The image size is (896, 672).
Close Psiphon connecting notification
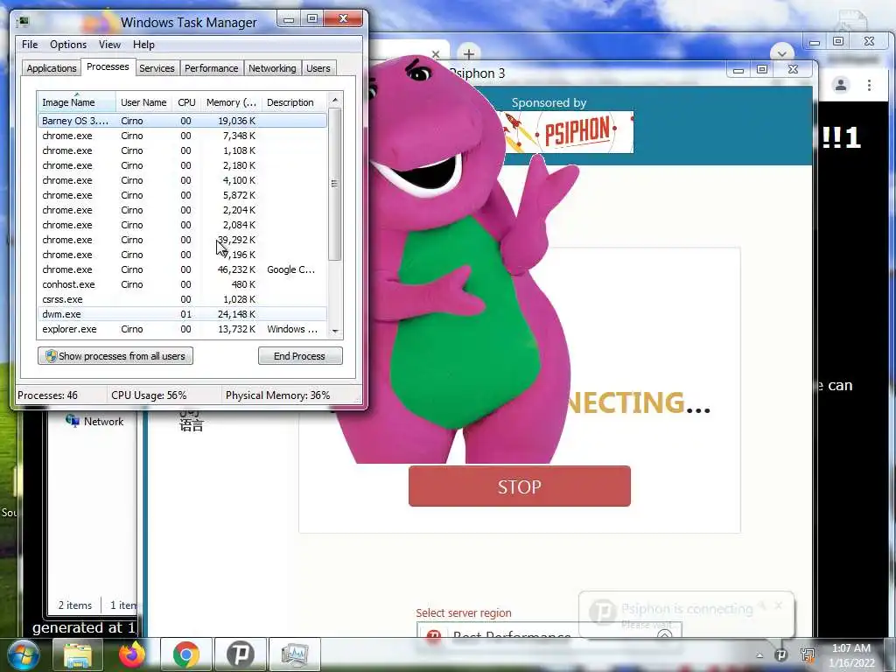click(779, 605)
